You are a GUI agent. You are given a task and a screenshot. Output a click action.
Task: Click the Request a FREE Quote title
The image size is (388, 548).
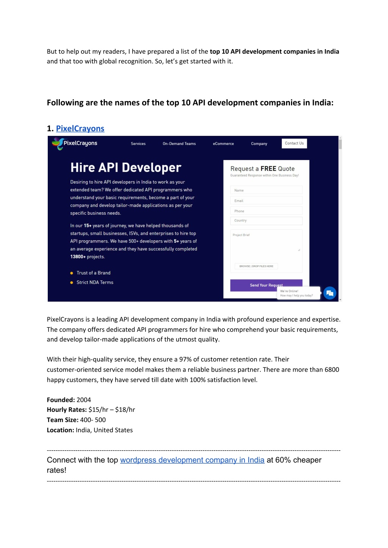click(x=263, y=169)
